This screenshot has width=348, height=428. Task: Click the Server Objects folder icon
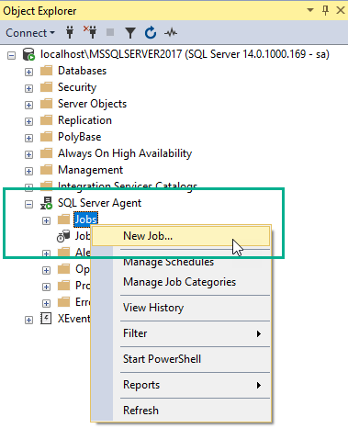[x=47, y=104]
